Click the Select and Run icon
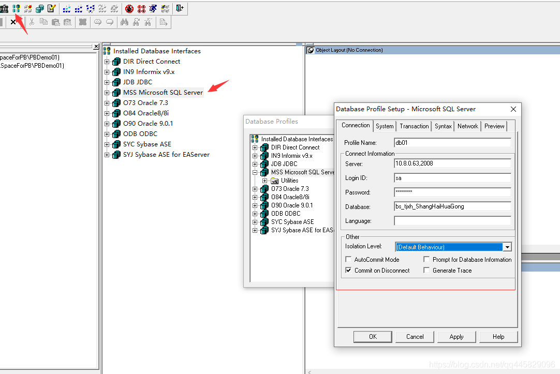560x374 pixels. click(165, 9)
